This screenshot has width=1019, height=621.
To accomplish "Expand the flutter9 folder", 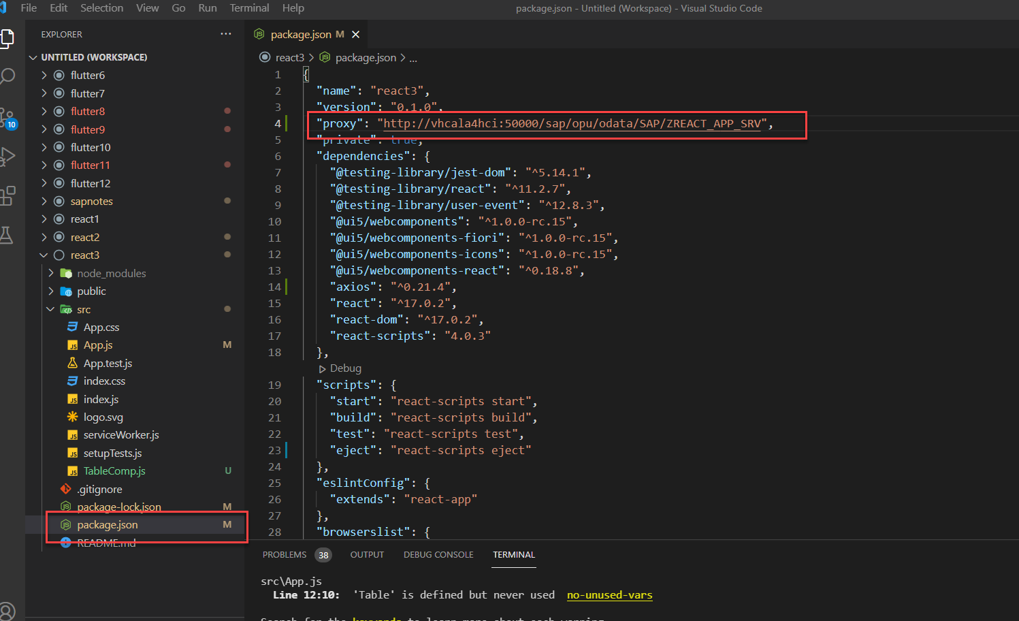I will [x=44, y=129].
